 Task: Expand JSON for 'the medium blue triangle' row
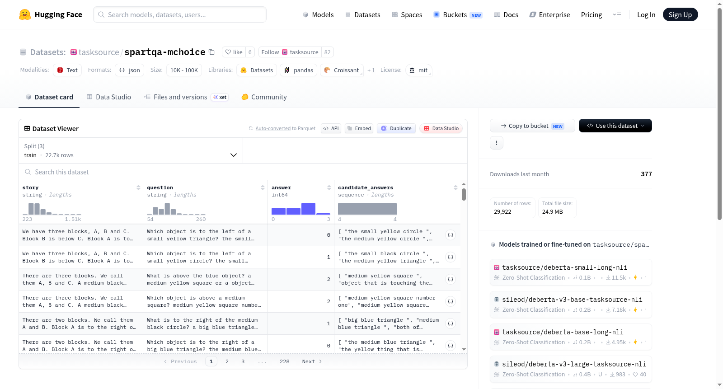451,346
